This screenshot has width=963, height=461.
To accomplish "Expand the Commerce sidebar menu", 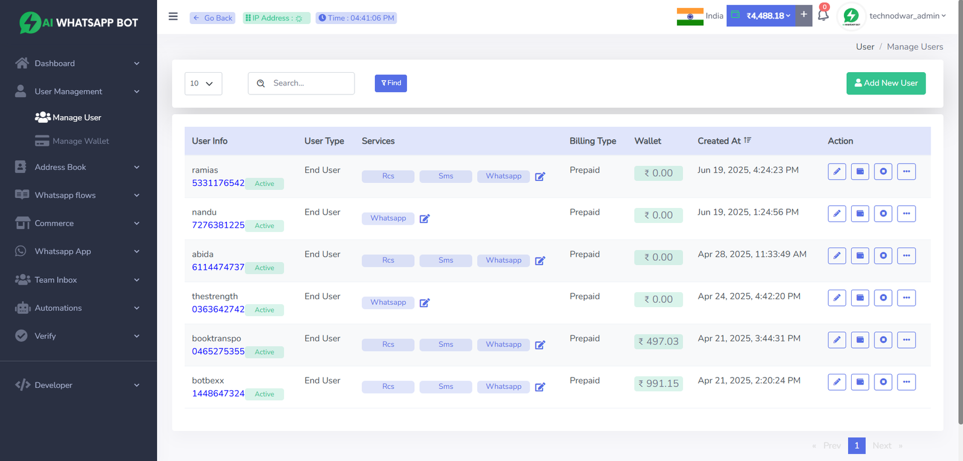I will (78, 223).
